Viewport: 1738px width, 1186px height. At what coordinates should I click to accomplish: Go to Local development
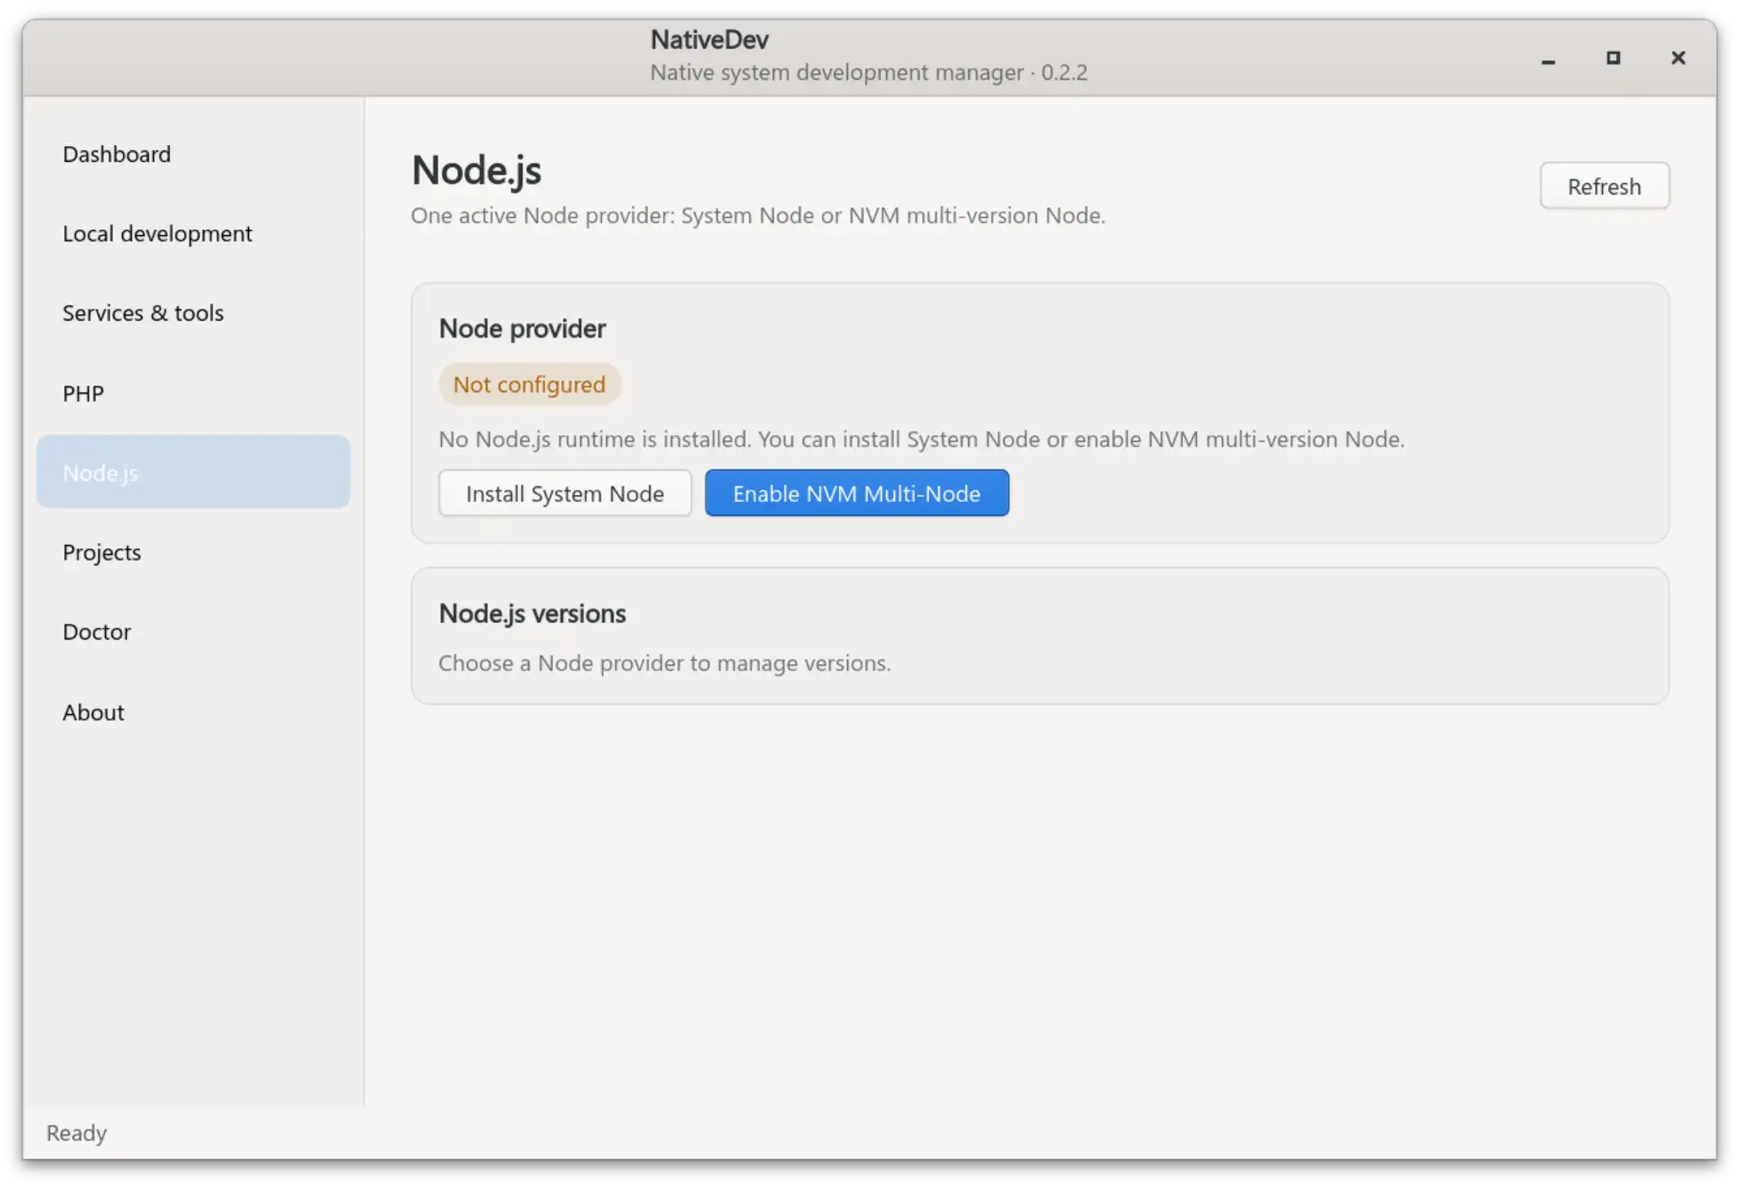pos(193,233)
